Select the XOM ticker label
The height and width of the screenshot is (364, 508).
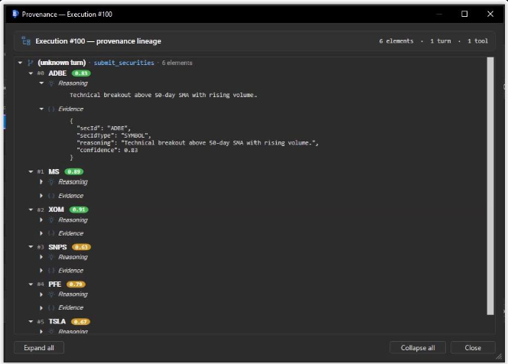tap(56, 210)
